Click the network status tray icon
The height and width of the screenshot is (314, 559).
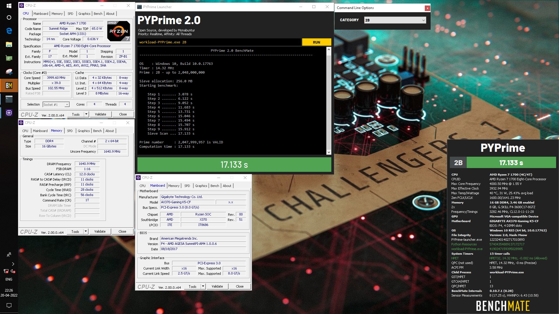pyautogui.click(x=6, y=271)
